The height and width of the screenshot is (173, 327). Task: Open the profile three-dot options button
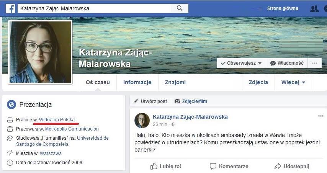pyautogui.click(x=315, y=63)
